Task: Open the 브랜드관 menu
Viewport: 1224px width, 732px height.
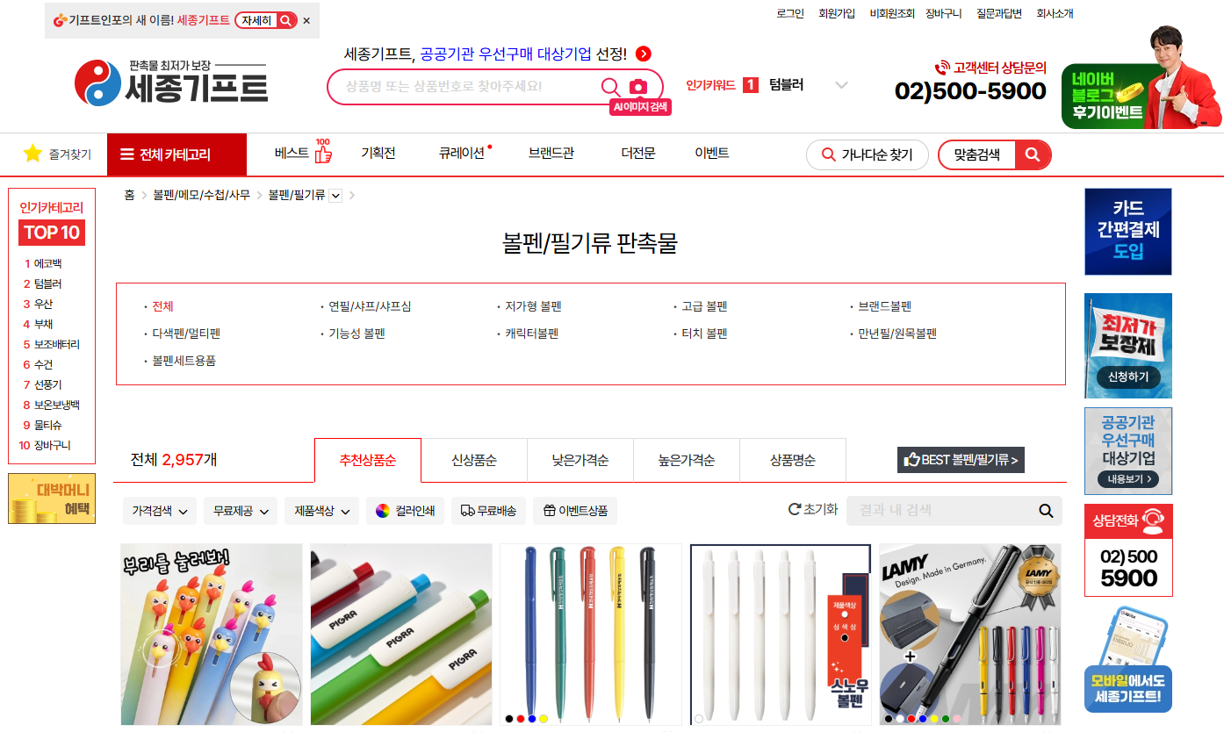Action: [551, 153]
